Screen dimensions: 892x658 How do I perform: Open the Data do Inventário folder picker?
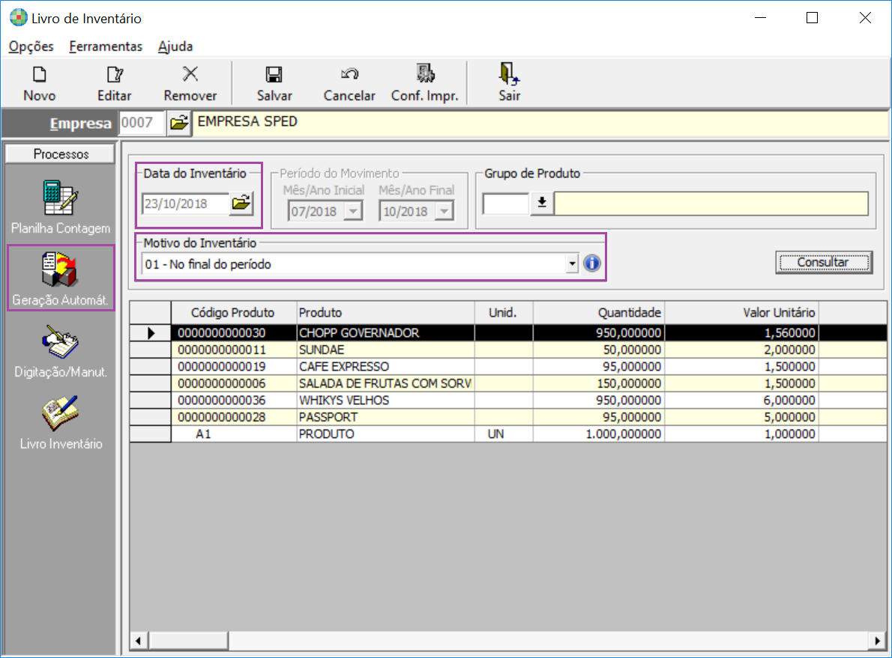pyautogui.click(x=242, y=204)
